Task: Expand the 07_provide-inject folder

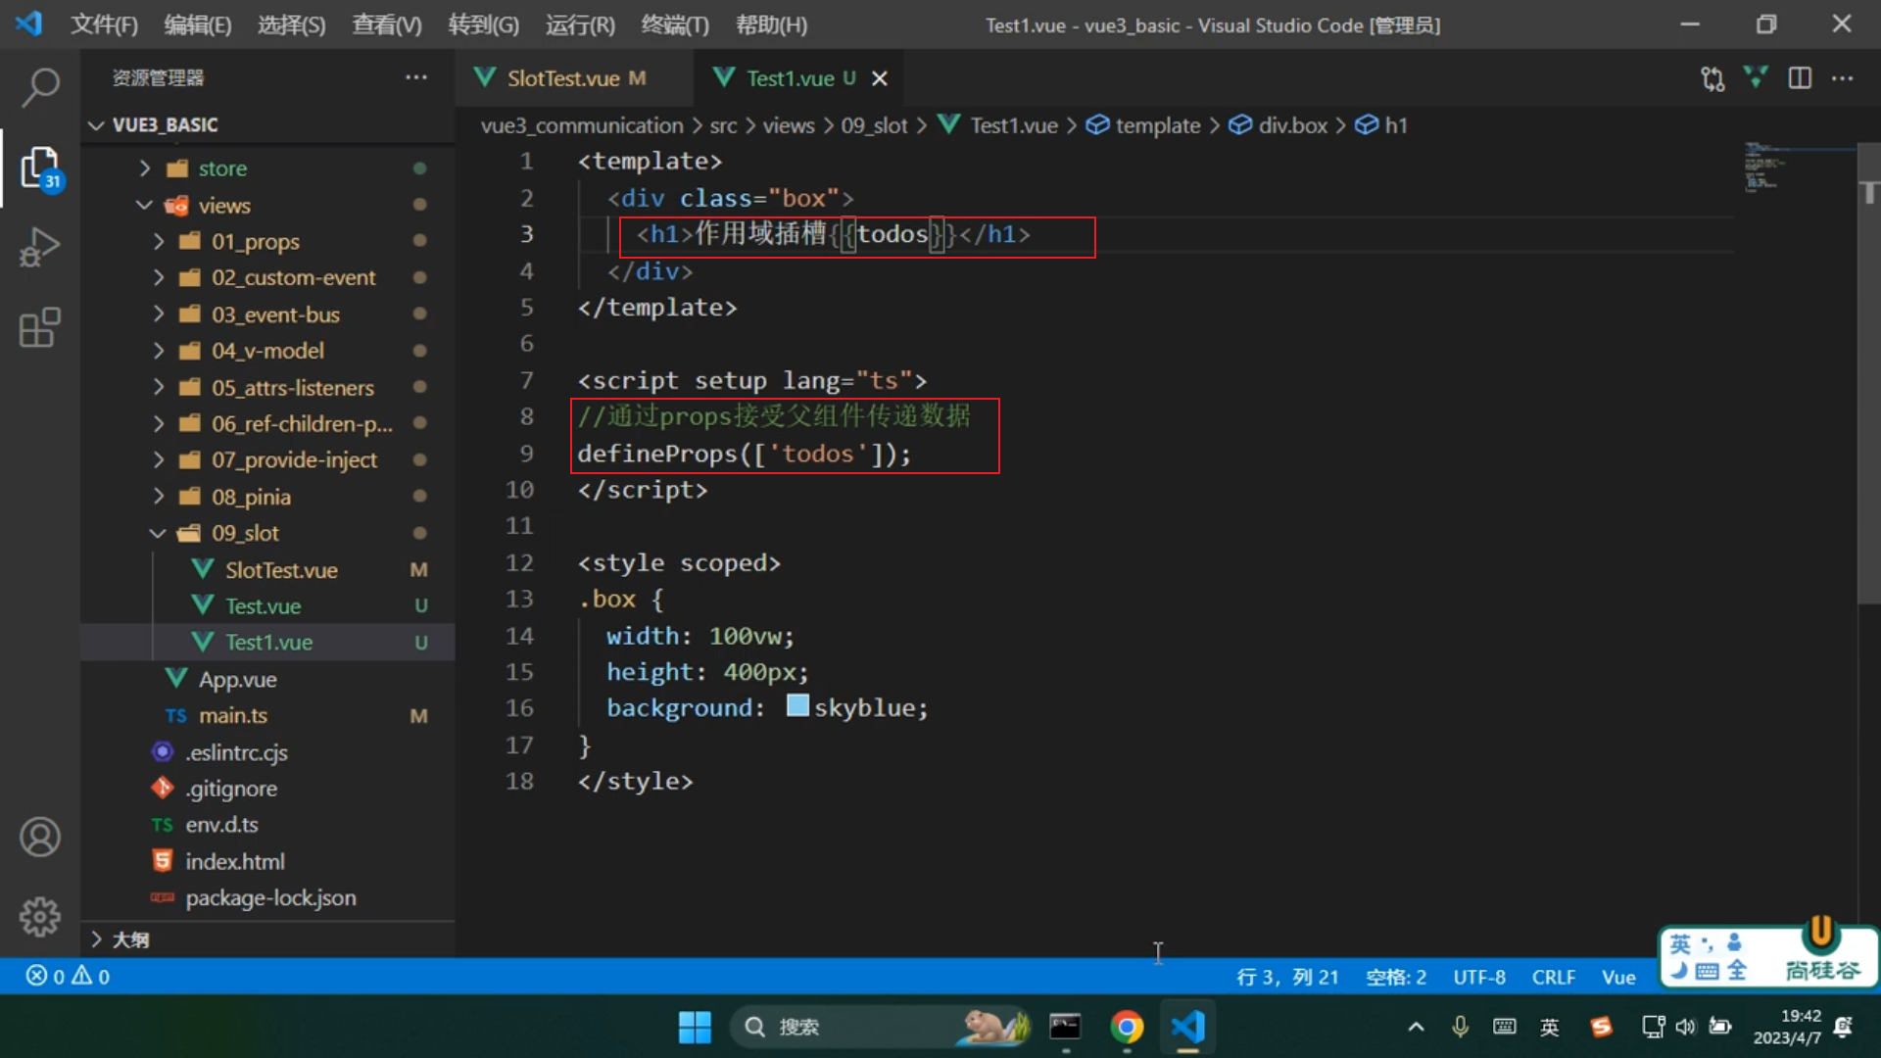Action: (266, 459)
